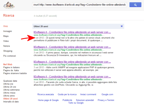
Task: Click green URL above 'Abile com'è XAMPP' snippet
Action: click(69, 65)
